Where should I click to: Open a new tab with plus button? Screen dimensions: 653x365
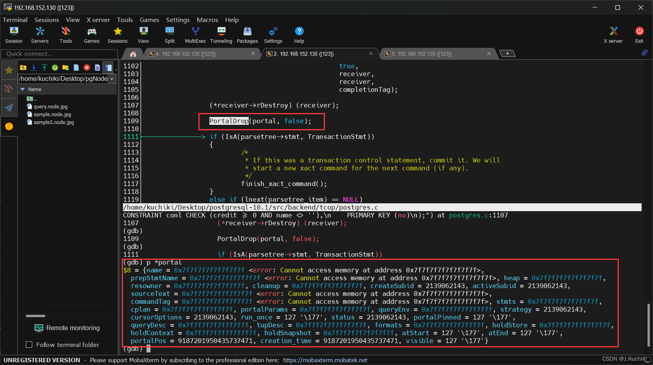pos(508,53)
